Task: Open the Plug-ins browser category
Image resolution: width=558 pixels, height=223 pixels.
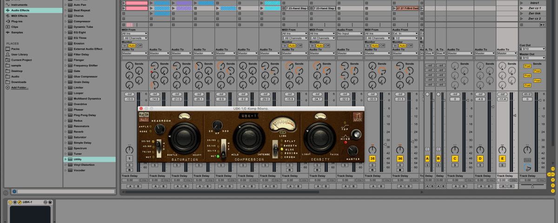Action: pos(17,21)
